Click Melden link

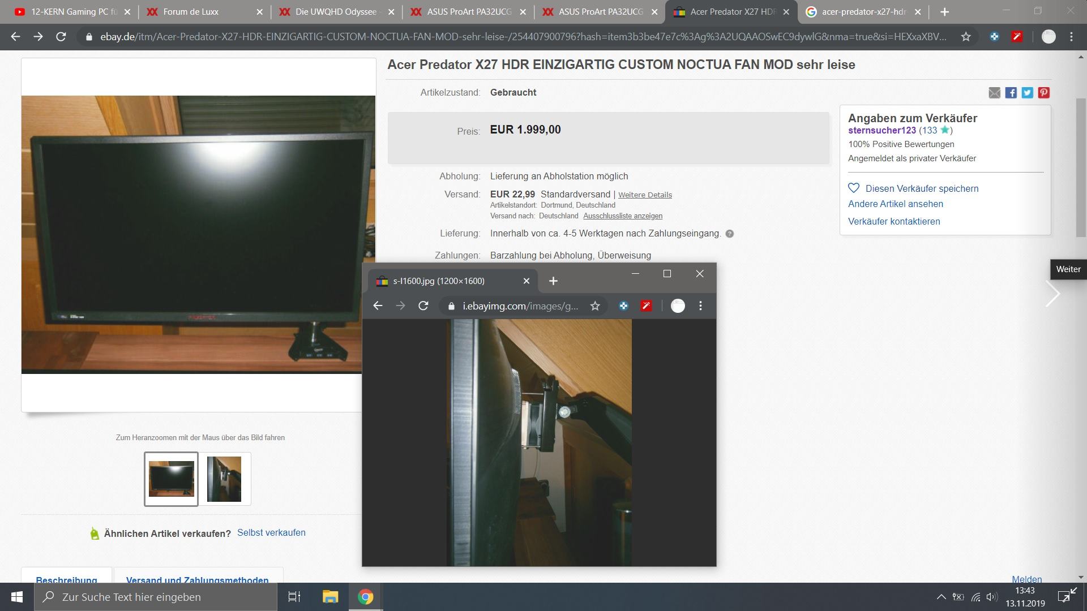pyautogui.click(x=1027, y=579)
